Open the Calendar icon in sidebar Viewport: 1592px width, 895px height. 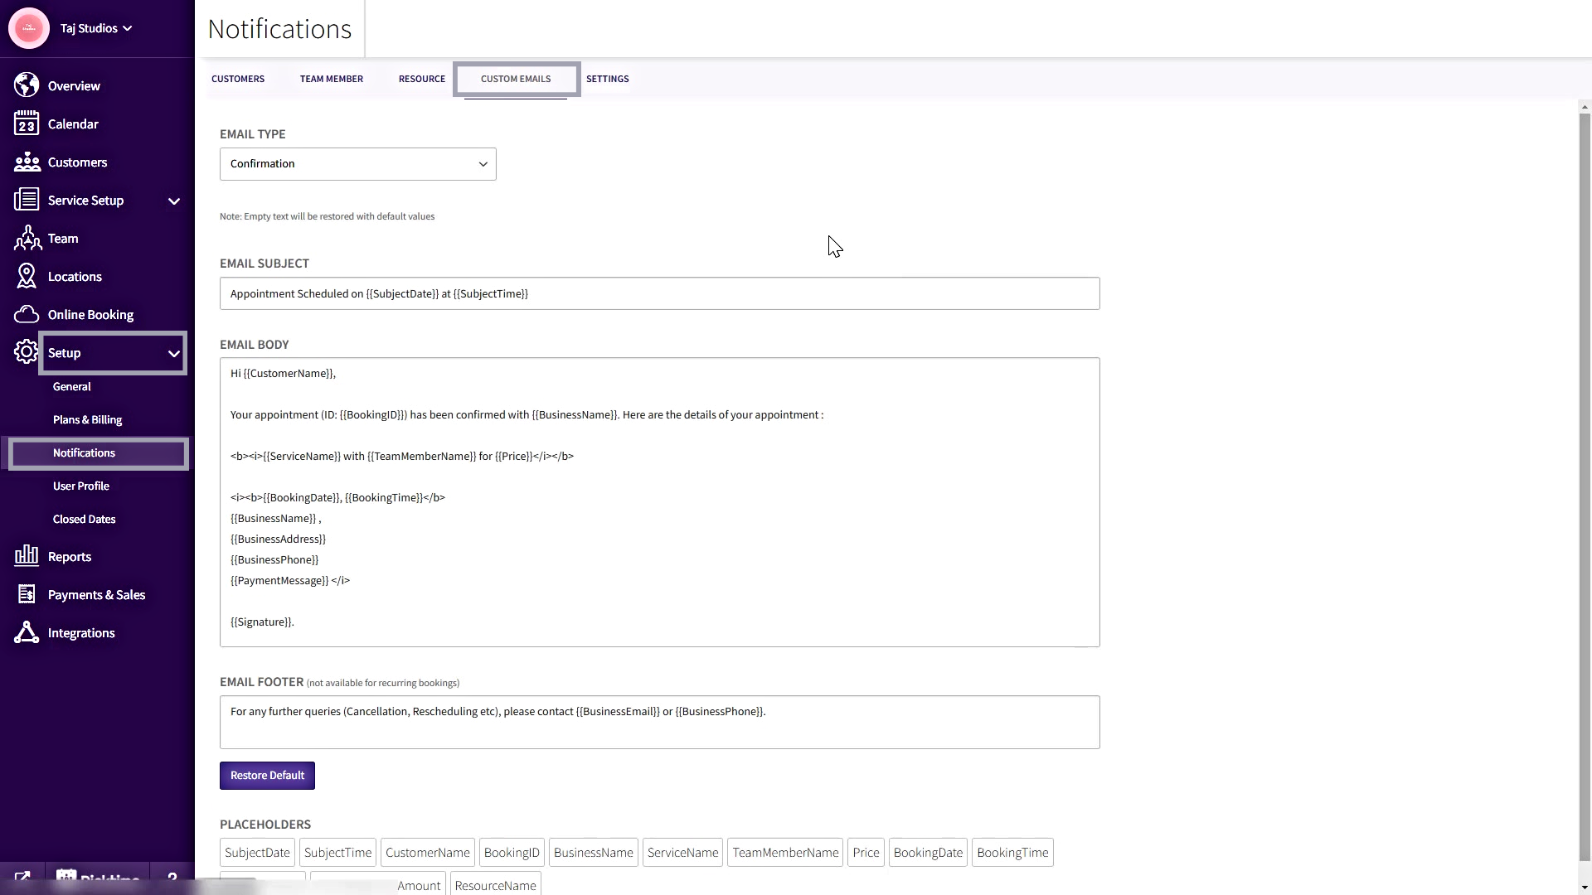[x=27, y=123]
